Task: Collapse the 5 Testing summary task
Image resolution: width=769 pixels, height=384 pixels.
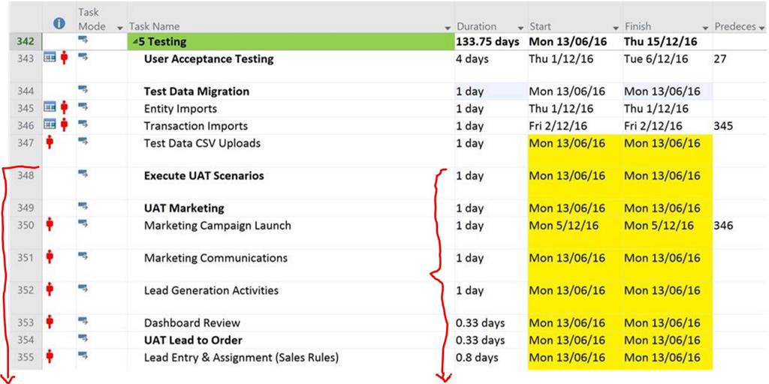Action: coord(136,43)
